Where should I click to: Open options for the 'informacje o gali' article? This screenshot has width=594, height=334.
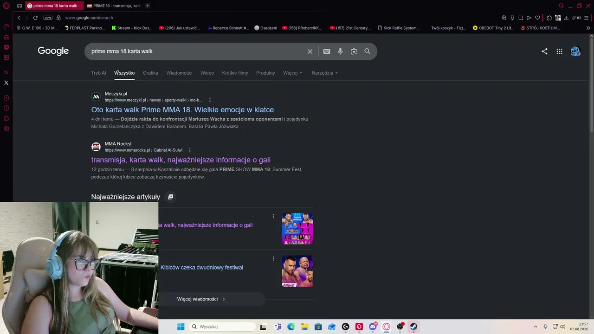coord(273,216)
